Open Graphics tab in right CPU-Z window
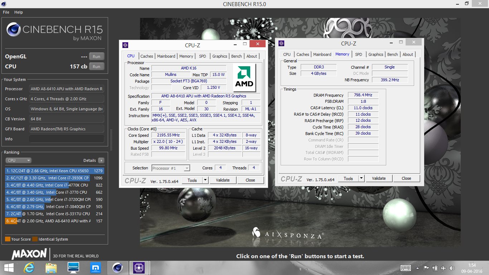 [x=376, y=54]
